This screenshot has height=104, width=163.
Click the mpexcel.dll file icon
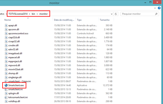tap(6, 57)
